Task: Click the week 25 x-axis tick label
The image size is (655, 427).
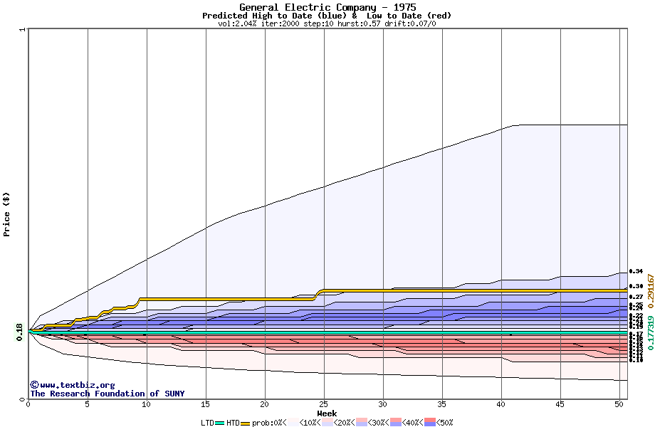Action: point(324,404)
